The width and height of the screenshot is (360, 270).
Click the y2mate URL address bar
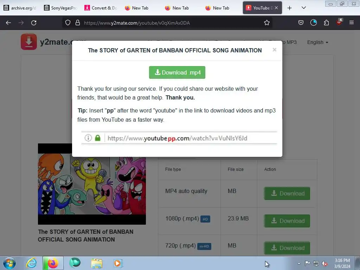[x=168, y=23]
